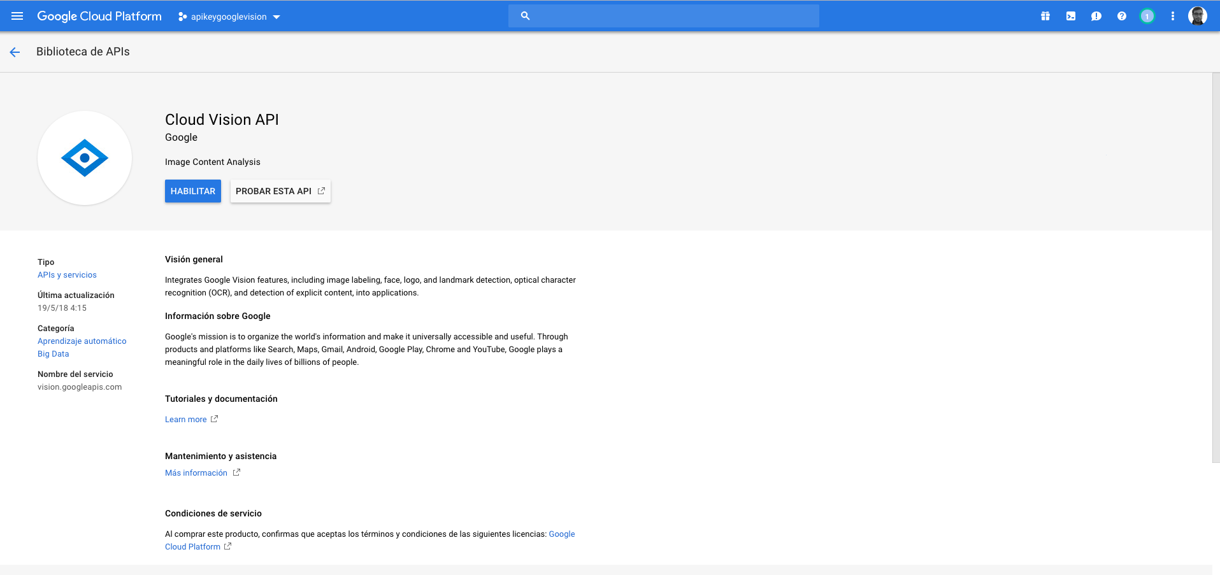Open the Aprendizaje automático category link
The image size is (1220, 575).
(82, 341)
